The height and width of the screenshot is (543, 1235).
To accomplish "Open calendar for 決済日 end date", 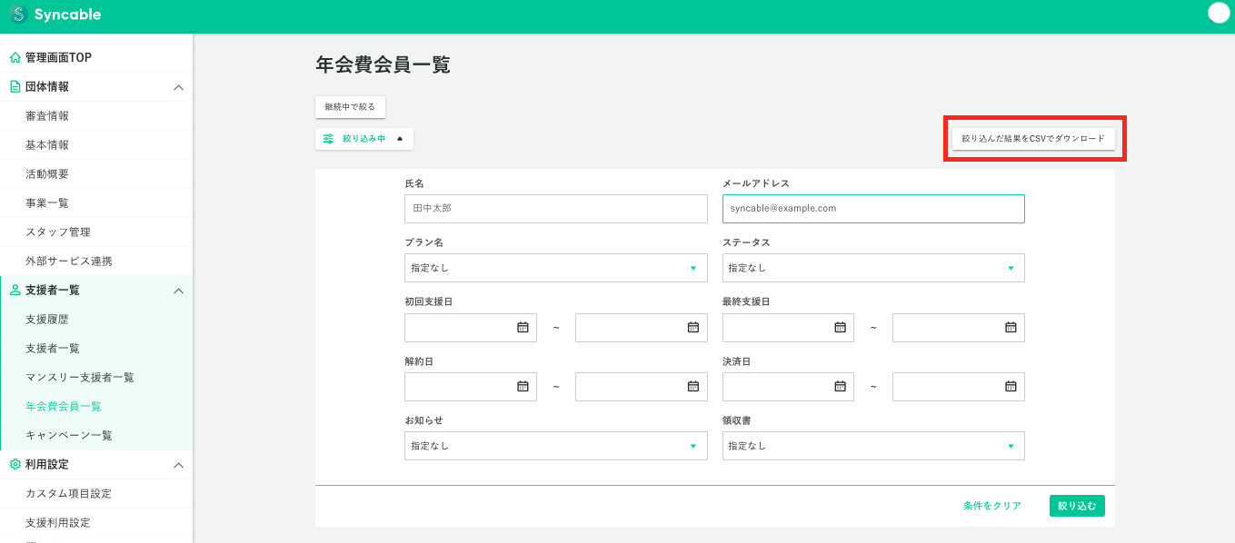I will tap(1010, 387).
